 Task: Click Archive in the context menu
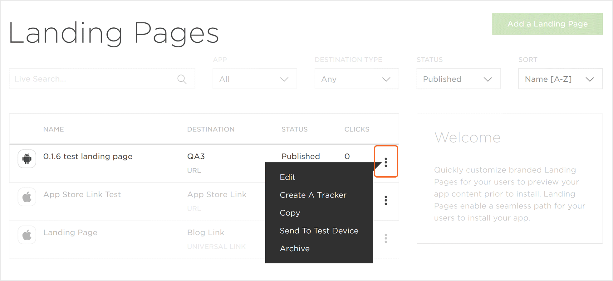pyautogui.click(x=295, y=249)
